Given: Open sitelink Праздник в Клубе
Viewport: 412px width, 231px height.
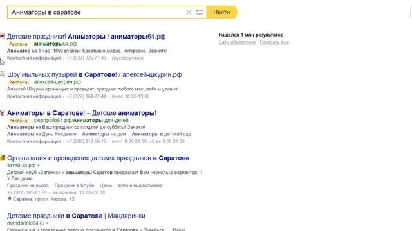Looking at the screenshot, I should point(75,185).
